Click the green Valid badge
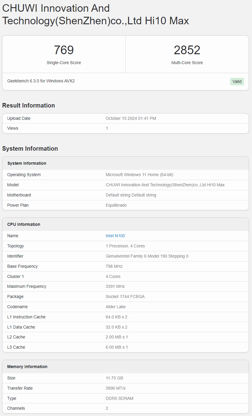The image size is (252, 416). point(237,81)
